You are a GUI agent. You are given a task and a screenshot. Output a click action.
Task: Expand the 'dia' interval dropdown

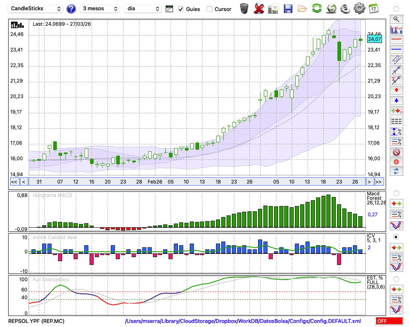pos(143,9)
